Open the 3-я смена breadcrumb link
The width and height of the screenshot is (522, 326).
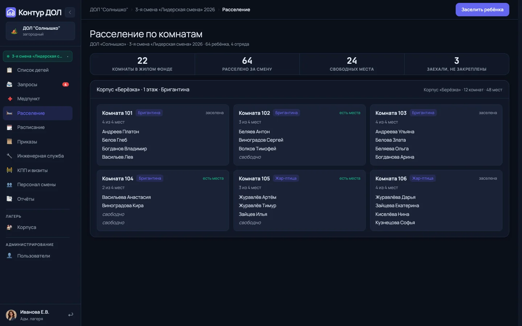click(175, 9)
